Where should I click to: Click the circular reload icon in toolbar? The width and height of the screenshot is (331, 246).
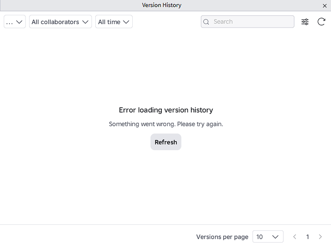[x=321, y=22]
